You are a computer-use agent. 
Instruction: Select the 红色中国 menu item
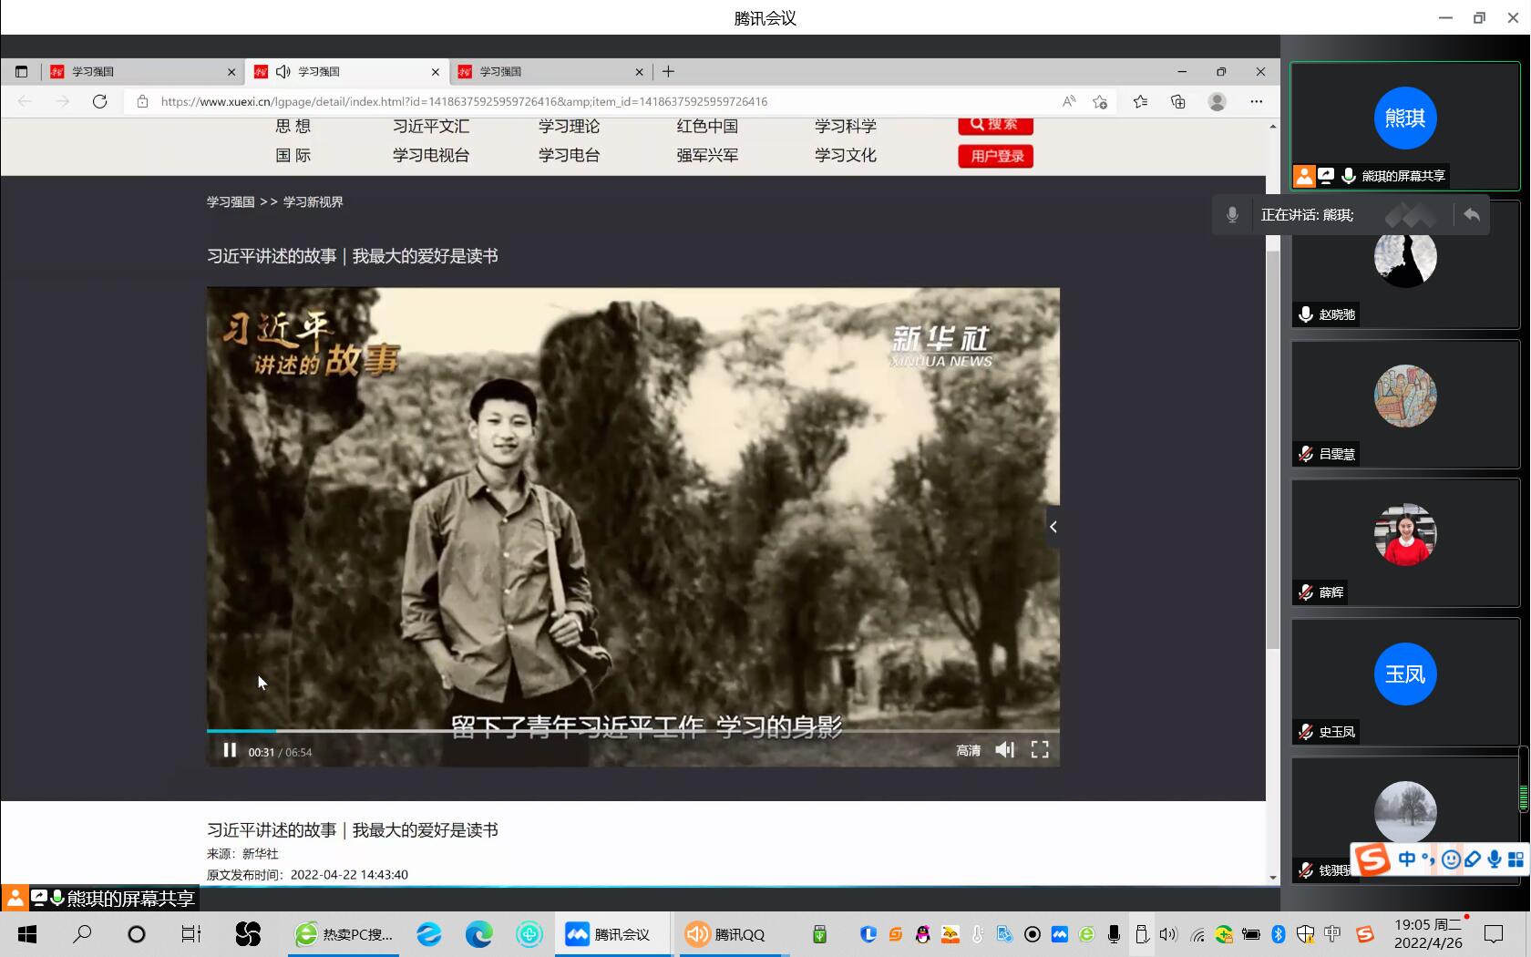click(706, 127)
